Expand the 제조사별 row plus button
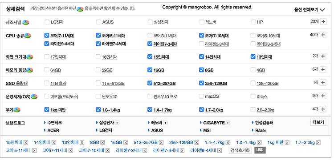Viewport: 334px width, 160px height. pyautogui.click(x=323, y=22)
